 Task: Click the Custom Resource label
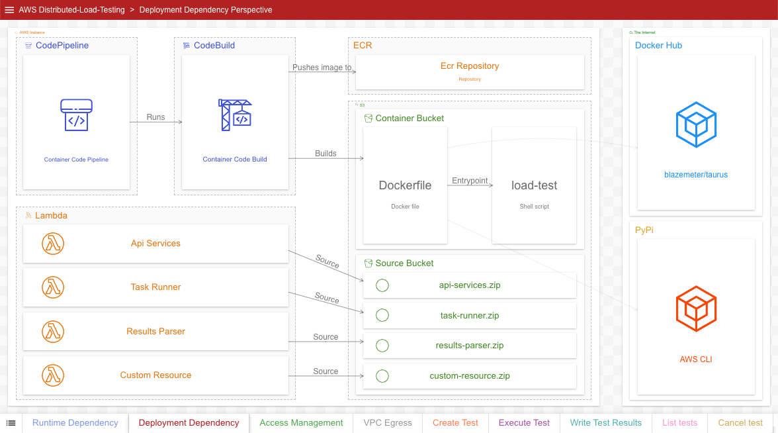(156, 375)
